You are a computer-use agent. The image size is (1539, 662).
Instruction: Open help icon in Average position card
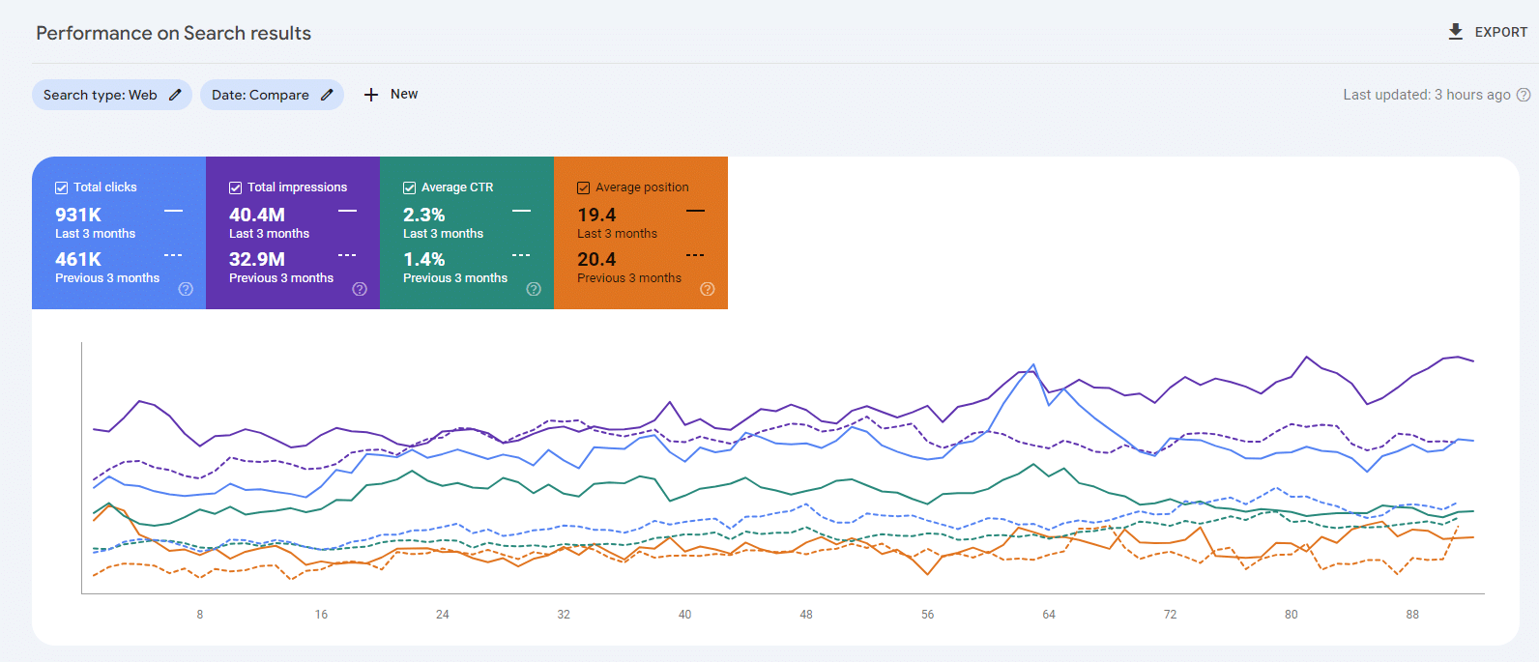pos(708,289)
